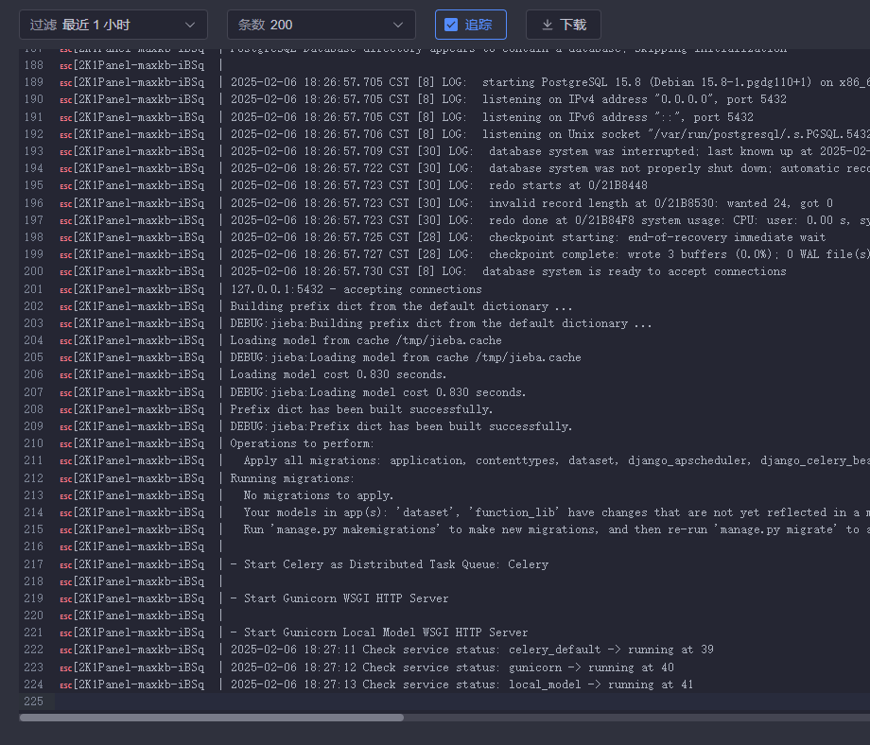Image resolution: width=870 pixels, height=745 pixels.
Task: Click line 201 127.0.0.1:5432 accepting connections
Action: coord(357,289)
